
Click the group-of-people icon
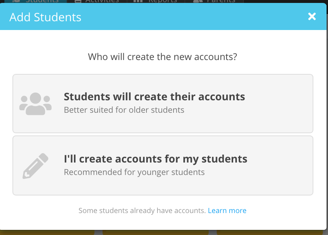pyautogui.click(x=36, y=104)
